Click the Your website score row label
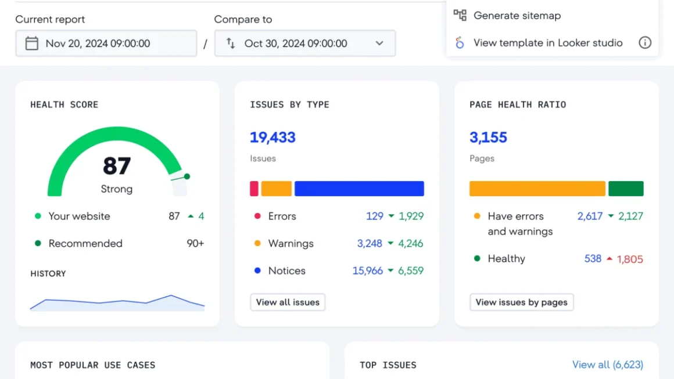Screen dimensions: 674x379 pyautogui.click(x=79, y=216)
